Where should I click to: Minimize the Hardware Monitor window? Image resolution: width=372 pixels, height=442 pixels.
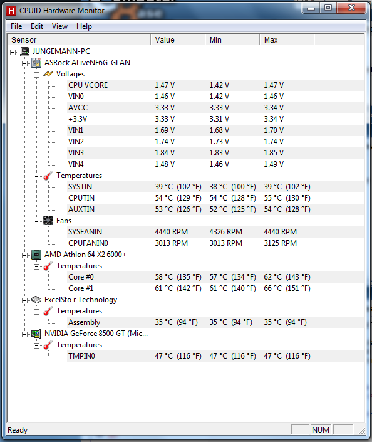coord(311,8)
